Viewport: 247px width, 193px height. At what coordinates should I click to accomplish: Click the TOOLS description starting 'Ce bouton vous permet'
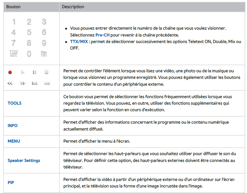[x=148, y=103]
